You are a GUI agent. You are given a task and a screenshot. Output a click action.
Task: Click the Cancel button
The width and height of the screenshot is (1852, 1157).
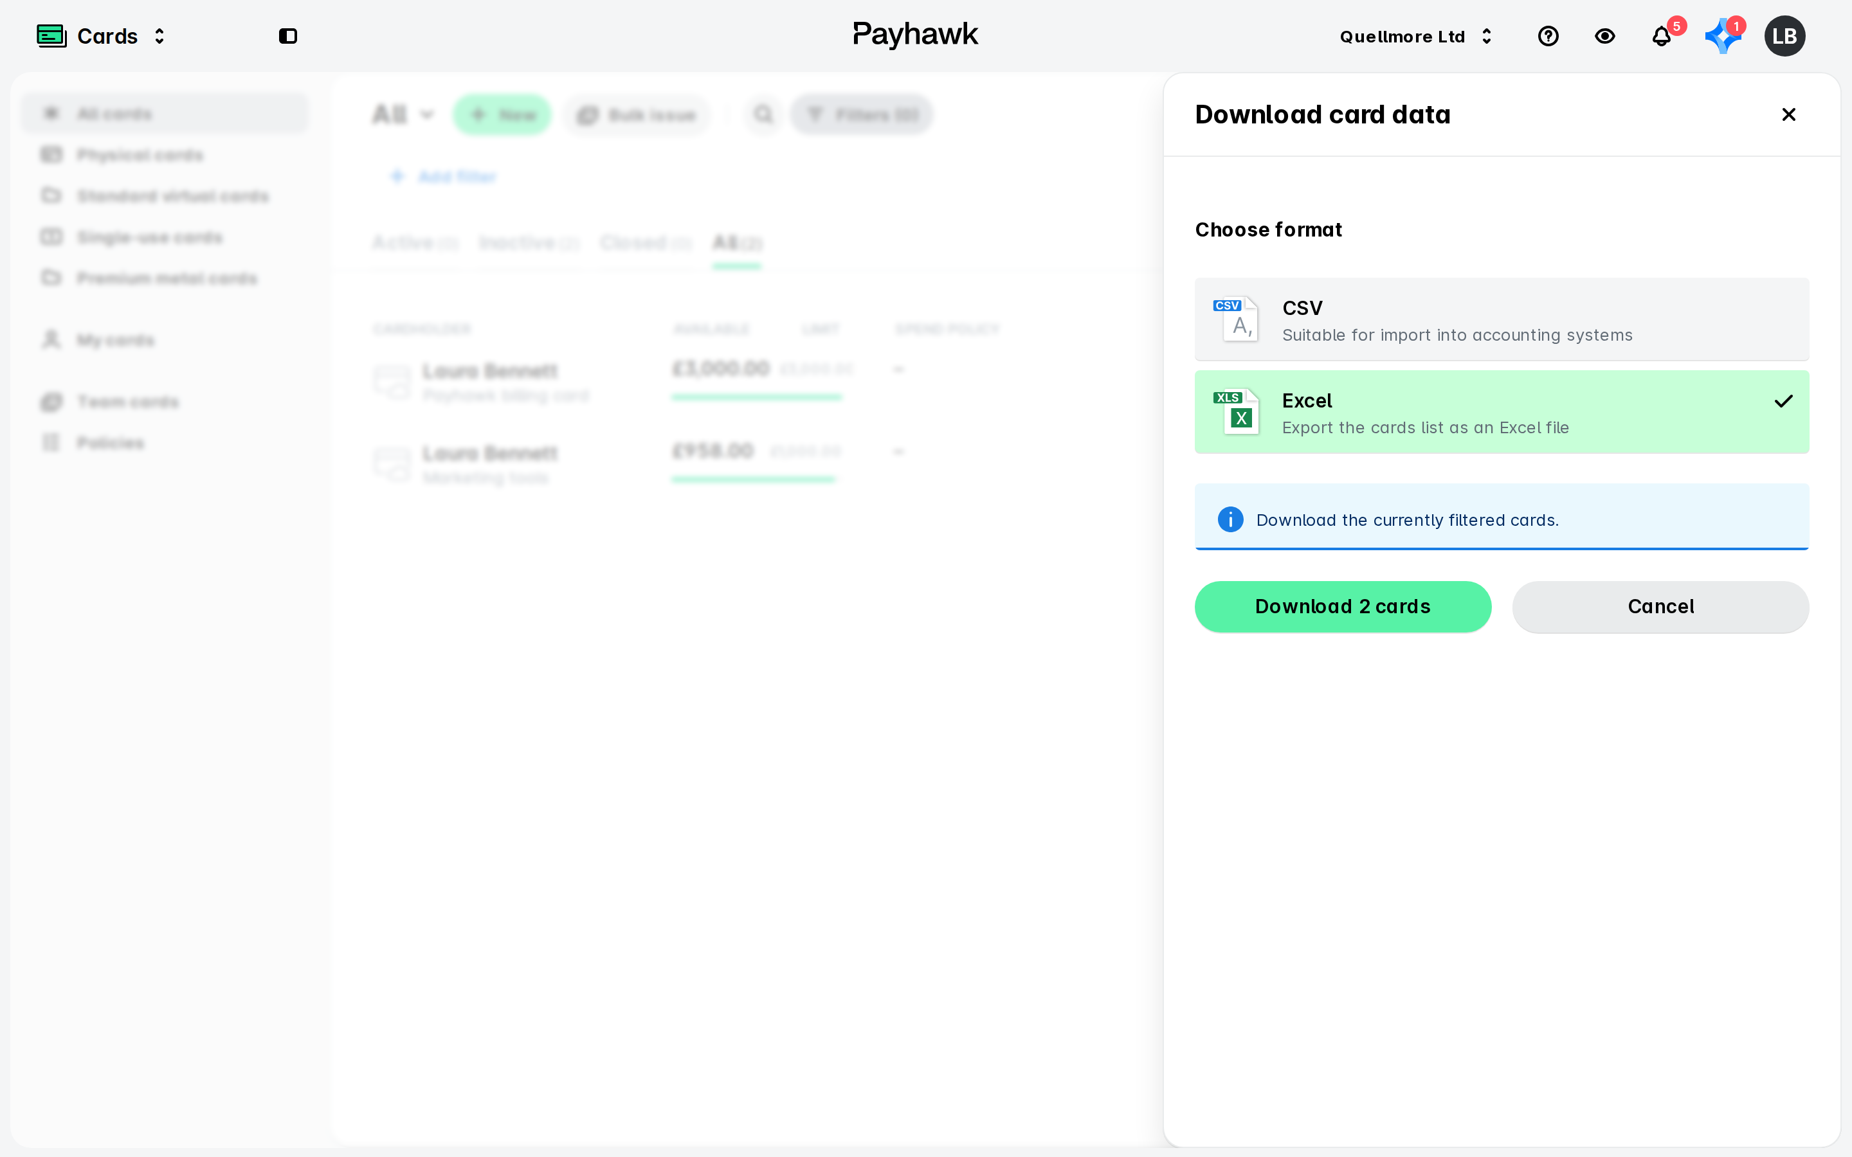click(x=1660, y=607)
